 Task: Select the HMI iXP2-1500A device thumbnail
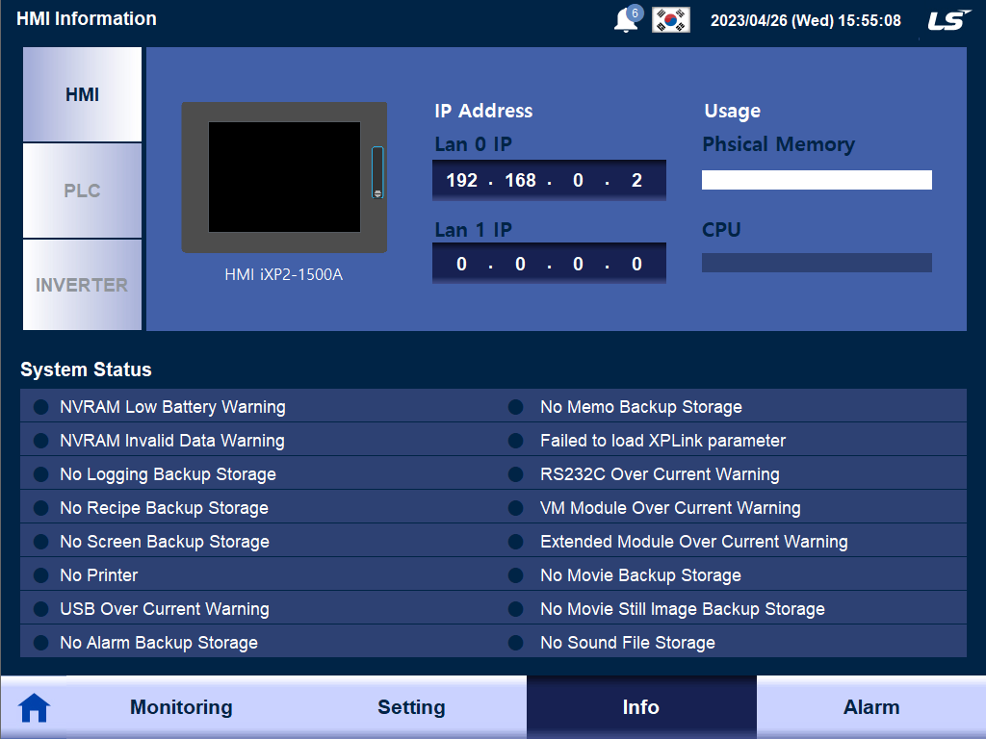284,177
